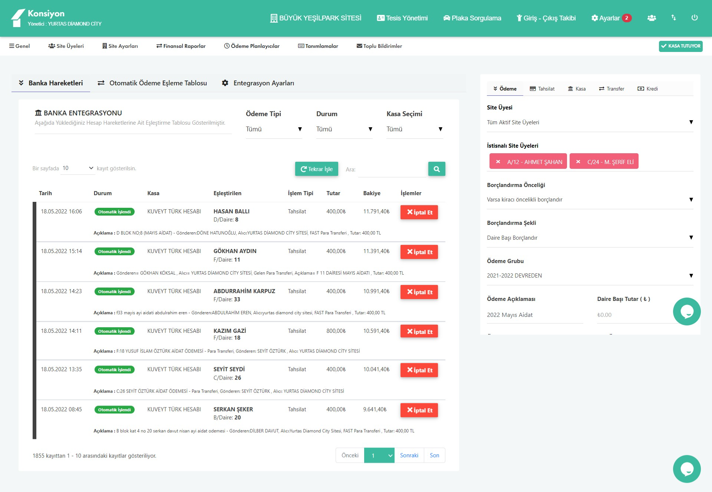Click the power logout icon

click(x=694, y=18)
